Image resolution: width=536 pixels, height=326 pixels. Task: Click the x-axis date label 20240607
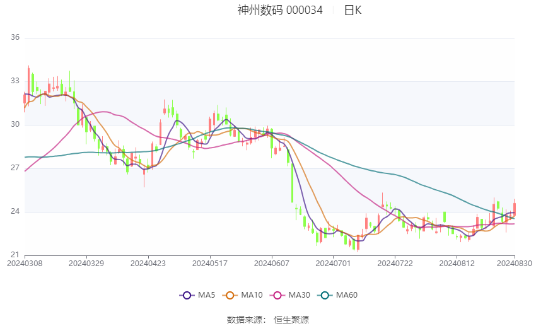pos(272,264)
